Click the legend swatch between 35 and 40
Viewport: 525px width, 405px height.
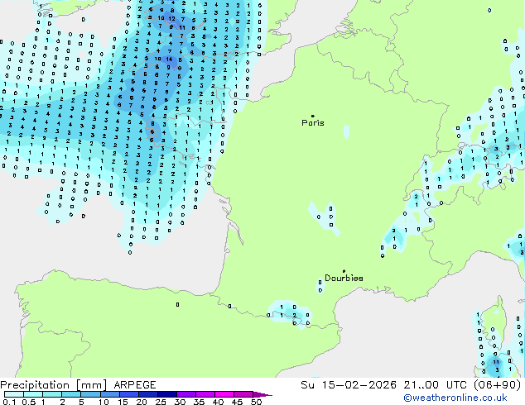(205, 394)
